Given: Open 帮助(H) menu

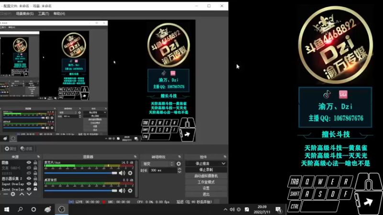Looking at the screenshot, I should [59, 14].
